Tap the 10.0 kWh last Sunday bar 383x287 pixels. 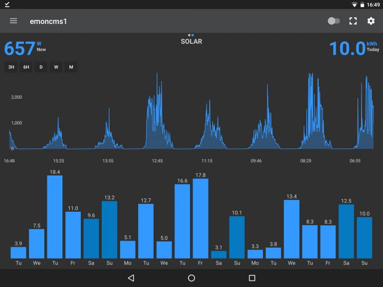click(x=365, y=237)
